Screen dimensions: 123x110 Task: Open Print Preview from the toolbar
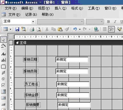[x=39, y=29]
